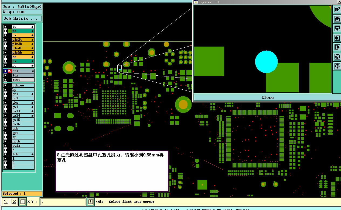Select the gpb layer row
The image size is (341, 210).
23,128
